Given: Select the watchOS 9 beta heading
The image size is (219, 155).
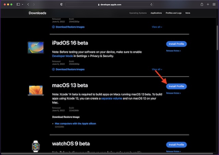Looking at the screenshot, I should click(x=71, y=144).
